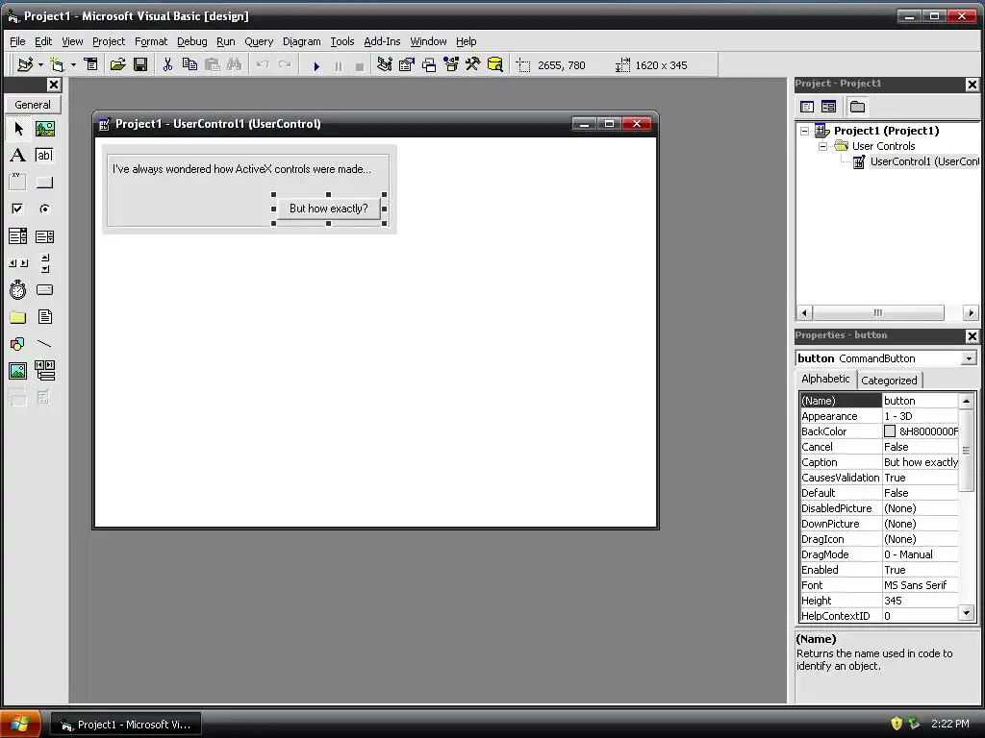The image size is (985, 738).
Task: Select the Caption property value field
Action: (x=921, y=462)
